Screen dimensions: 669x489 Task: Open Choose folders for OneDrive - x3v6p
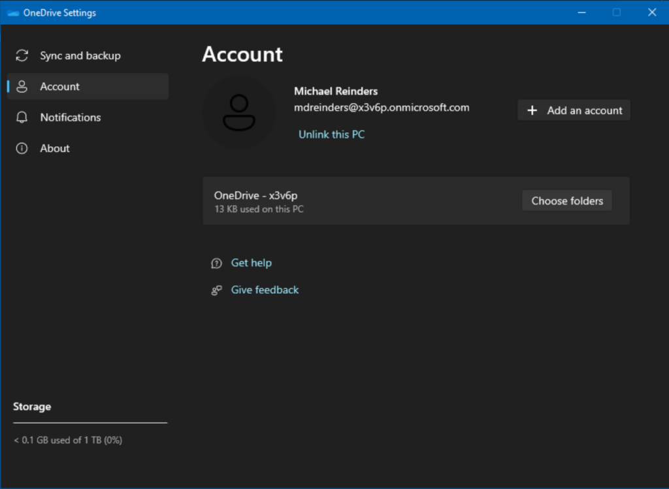(x=566, y=200)
